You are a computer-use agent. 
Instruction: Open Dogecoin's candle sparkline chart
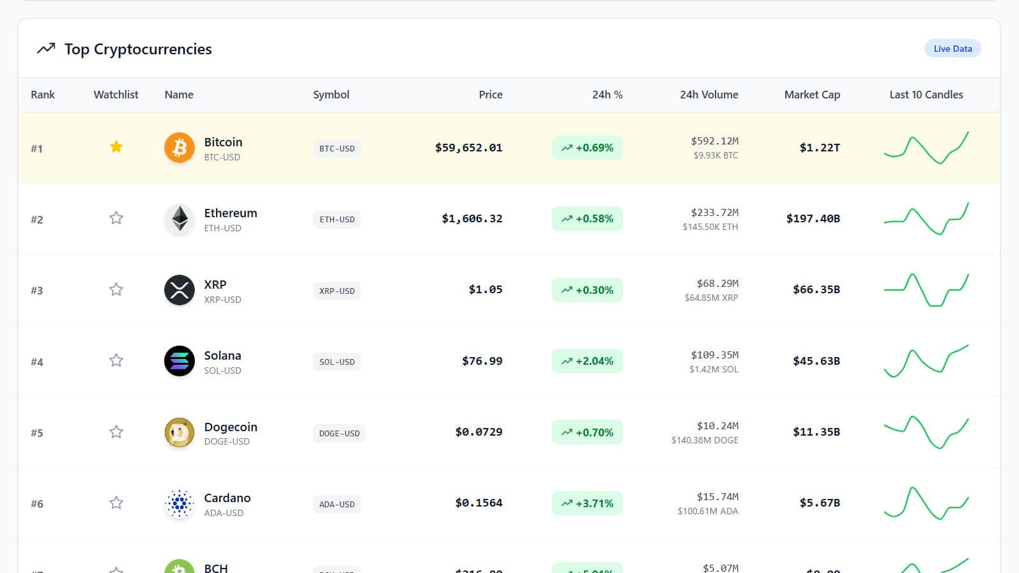click(926, 432)
